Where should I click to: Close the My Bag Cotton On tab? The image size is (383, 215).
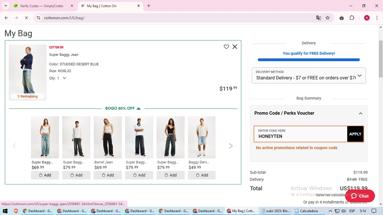tap(139, 6)
